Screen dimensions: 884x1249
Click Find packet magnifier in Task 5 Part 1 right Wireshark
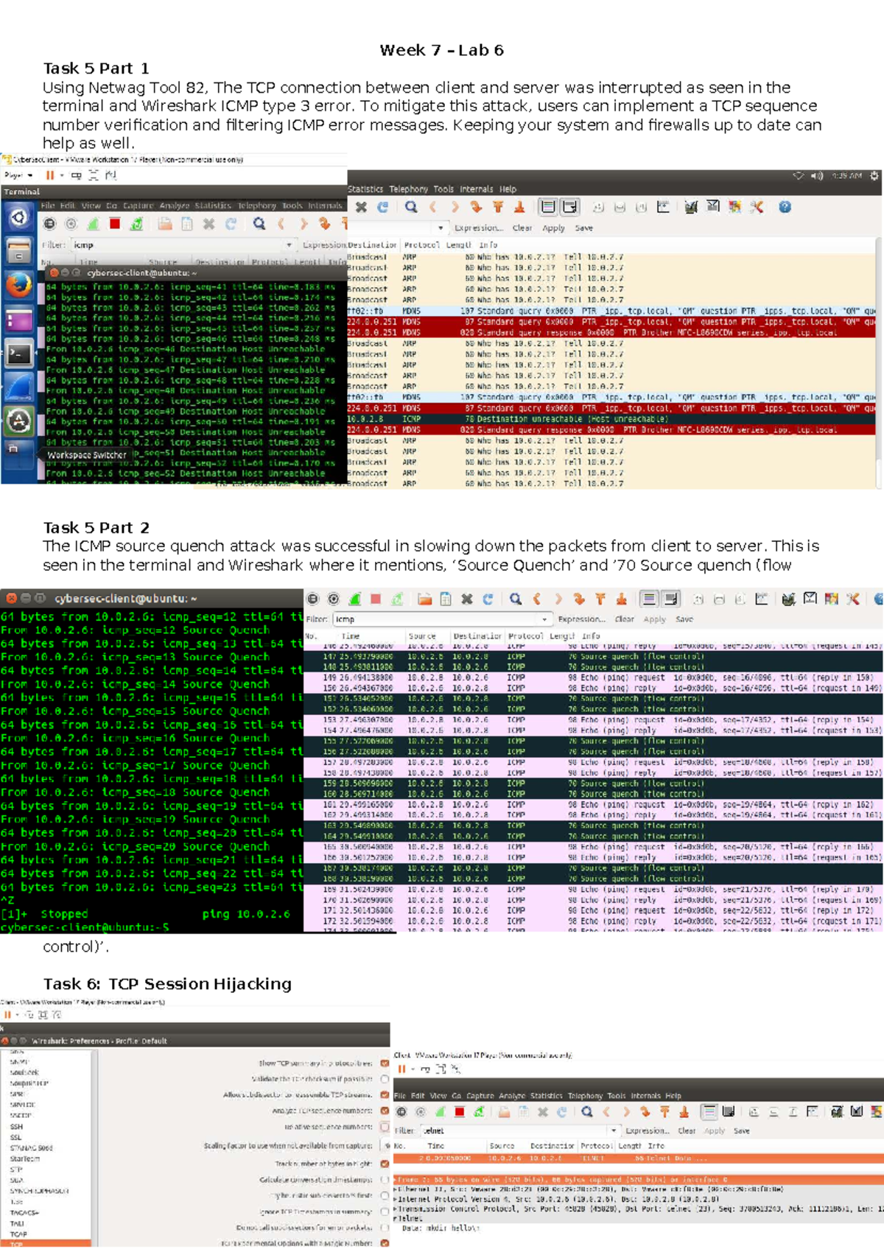[x=411, y=208]
